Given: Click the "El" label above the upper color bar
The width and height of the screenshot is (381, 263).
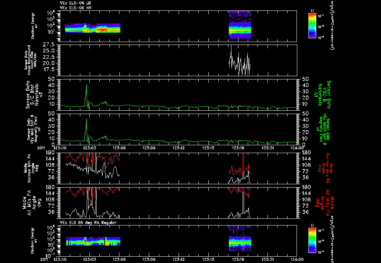Looking at the screenshot, I should (312, 11).
